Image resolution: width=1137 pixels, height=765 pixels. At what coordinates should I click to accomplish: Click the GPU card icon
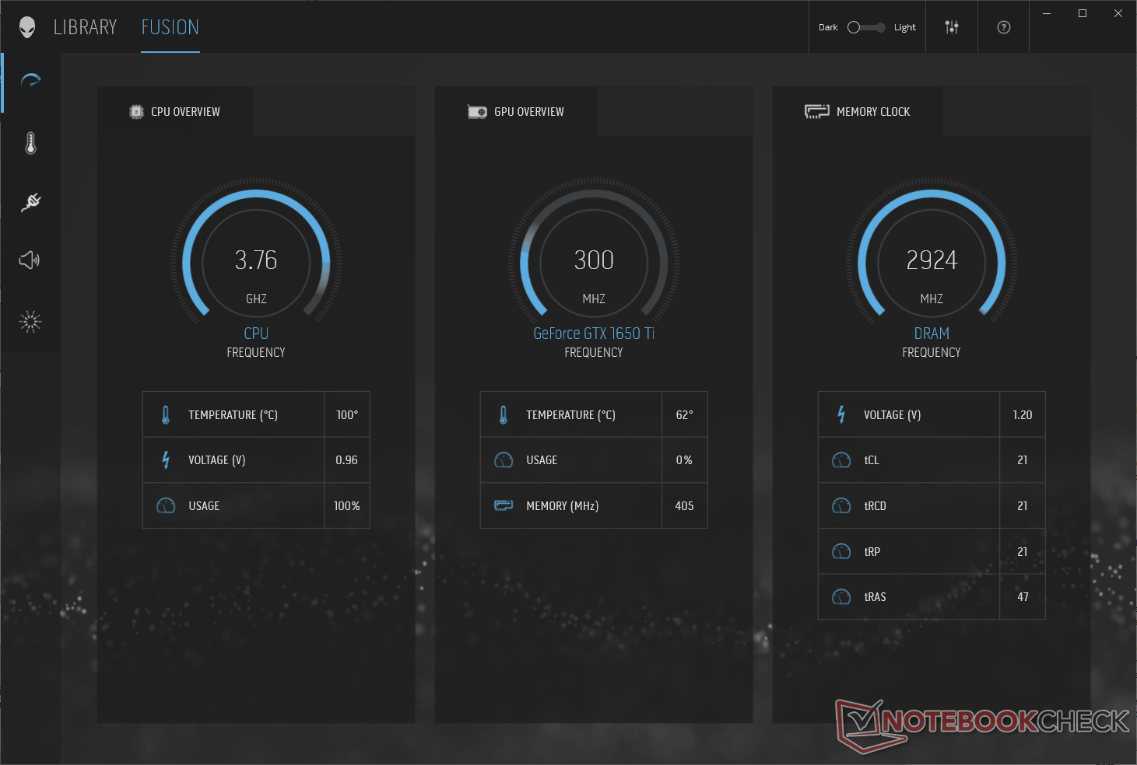tap(477, 112)
